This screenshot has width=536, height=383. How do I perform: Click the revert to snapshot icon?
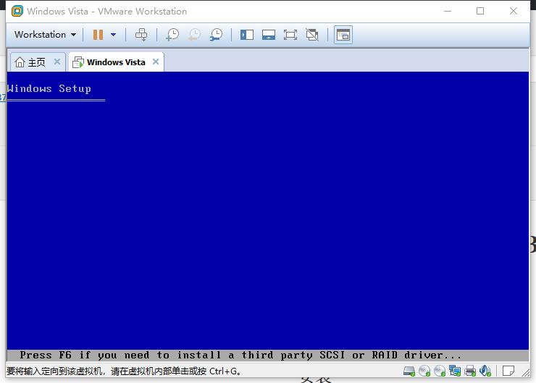coord(195,35)
